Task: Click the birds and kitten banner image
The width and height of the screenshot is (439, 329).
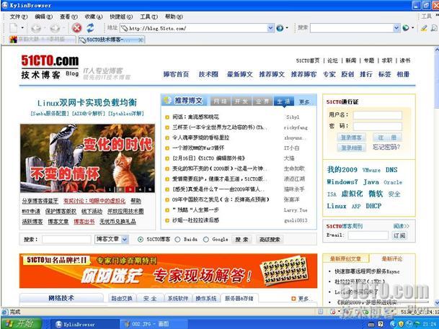Action: tap(87, 158)
